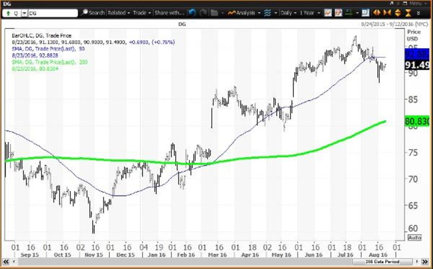The image size is (433, 269).
Task: Click the annotated chart icon
Action: tap(338, 13)
